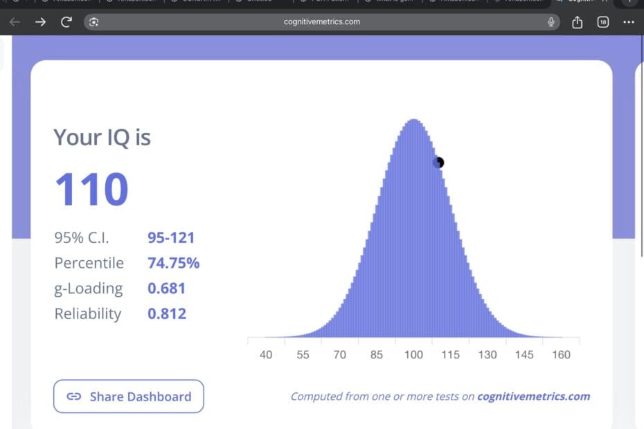Open a new browser tab with the plus icon
644x429 pixels.
[x=629, y=1]
